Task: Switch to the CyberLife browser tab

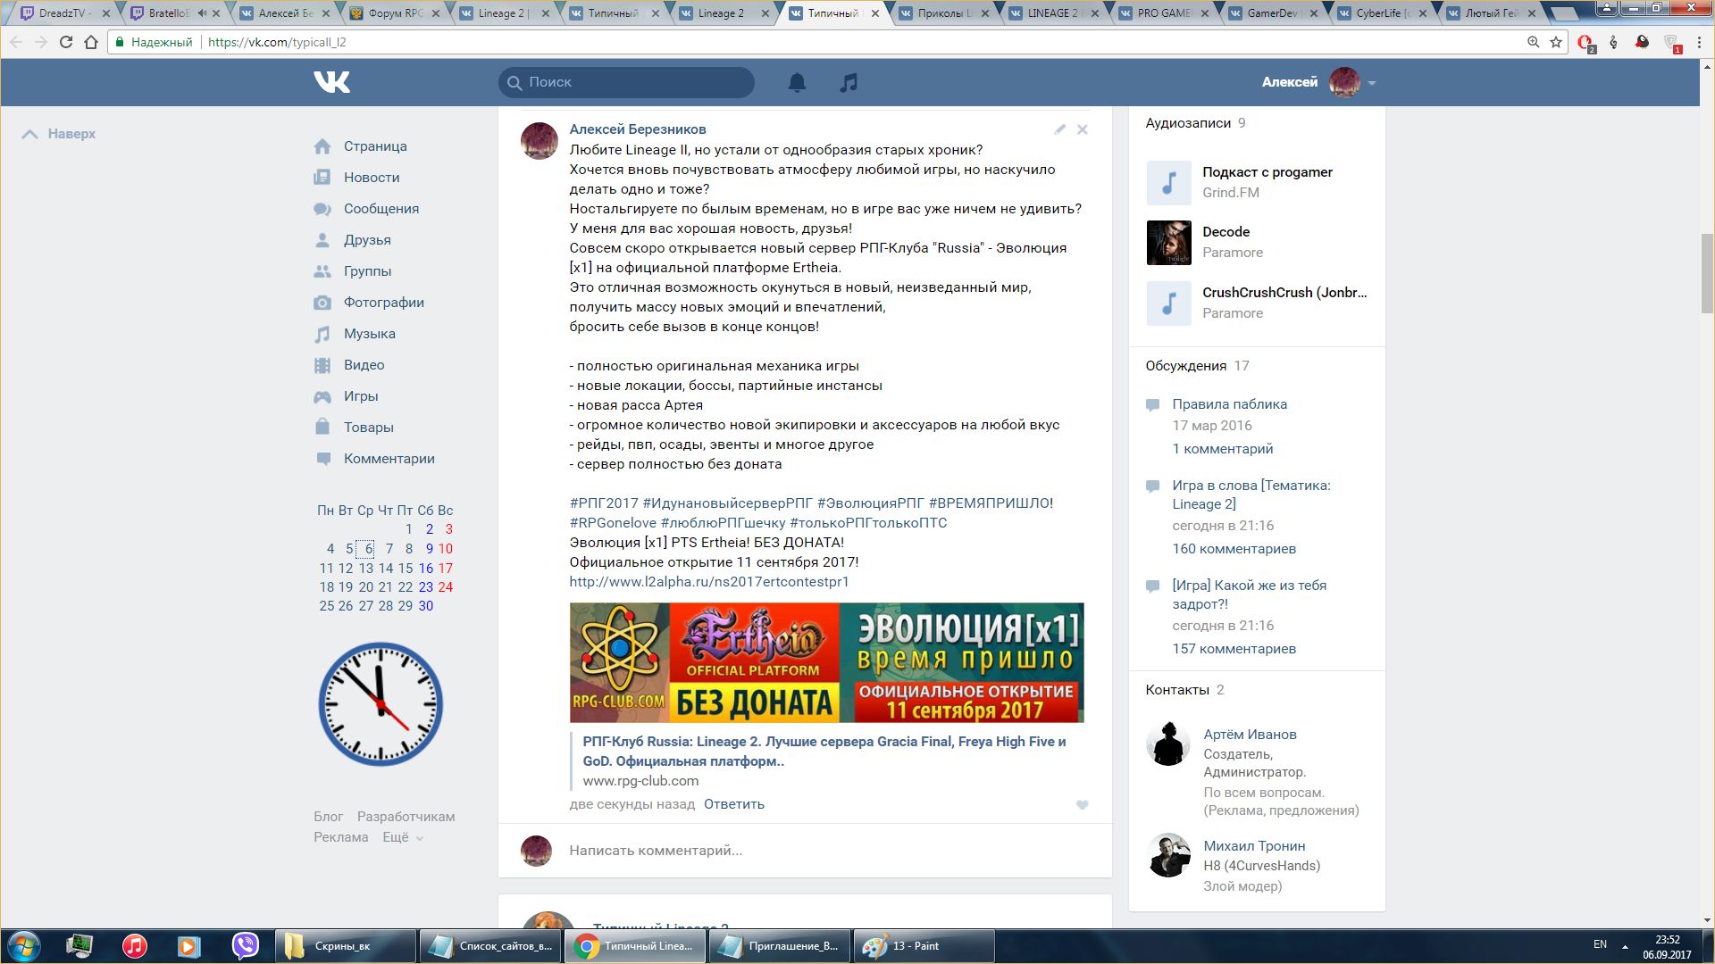Action: 1383,13
